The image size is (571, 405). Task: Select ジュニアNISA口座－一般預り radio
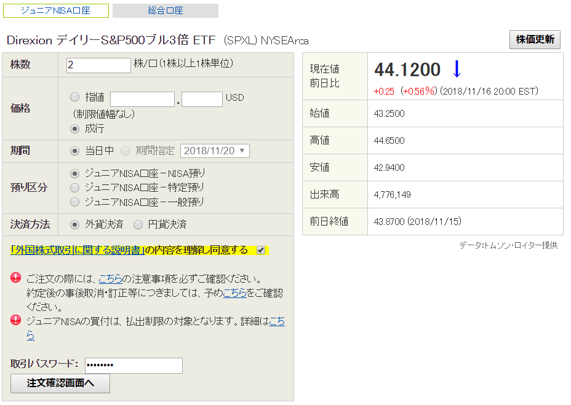click(74, 202)
